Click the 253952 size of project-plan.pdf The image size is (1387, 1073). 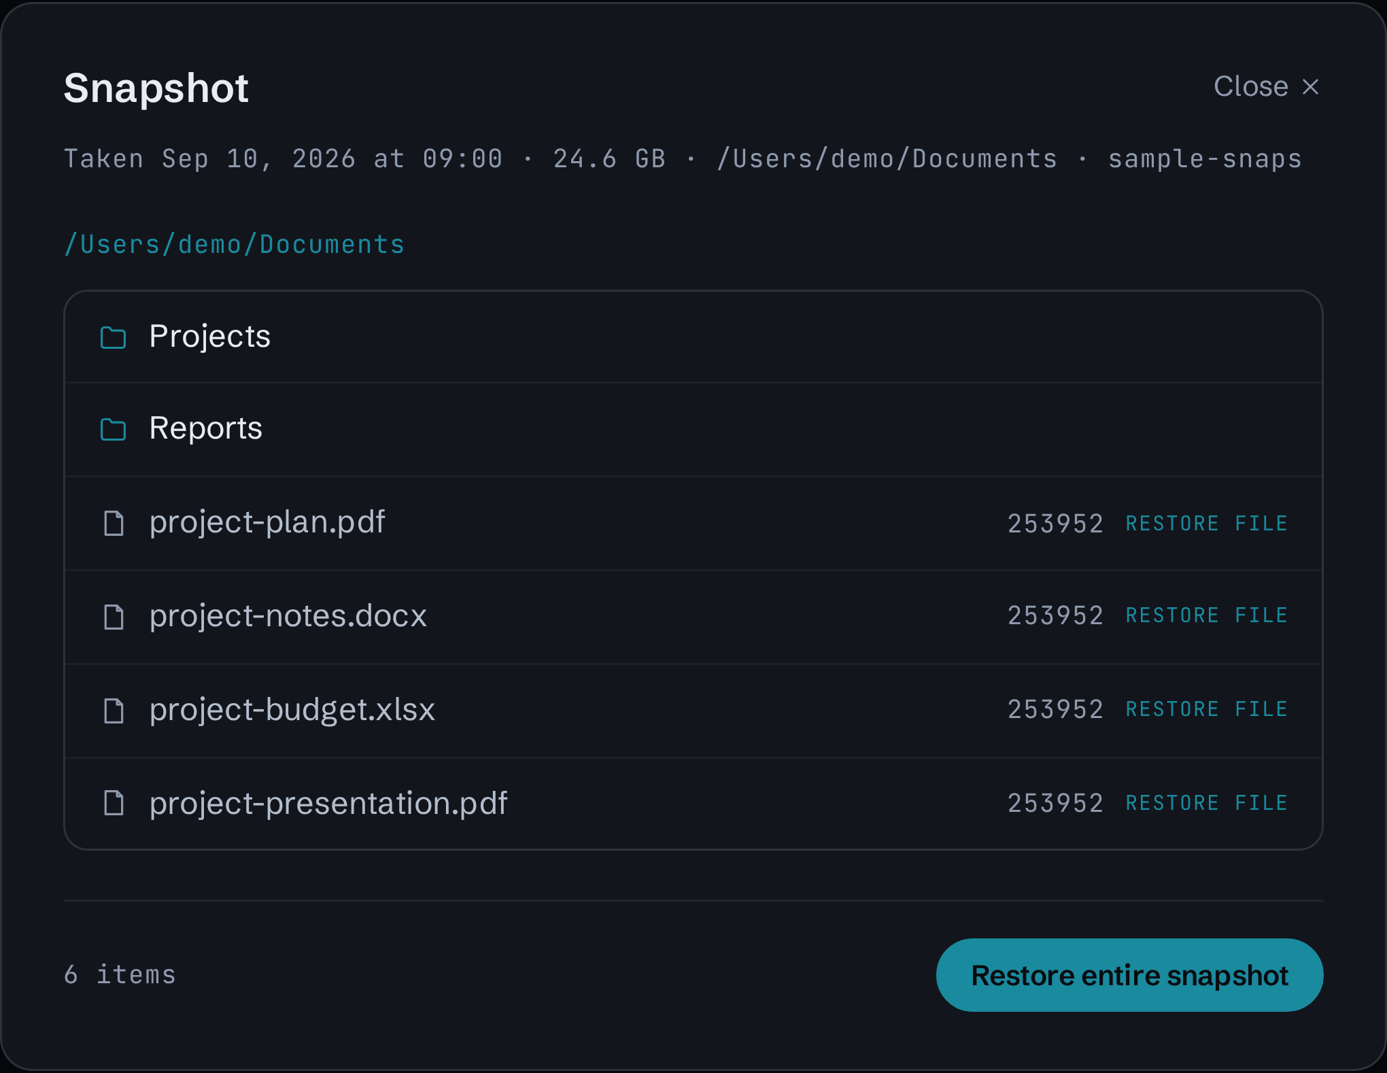coord(1055,523)
